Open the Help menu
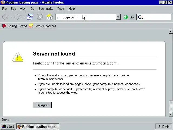173x130 pixels. coord(72,9)
